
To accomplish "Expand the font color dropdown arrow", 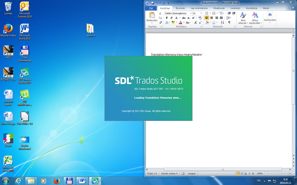I will pos(184,23).
